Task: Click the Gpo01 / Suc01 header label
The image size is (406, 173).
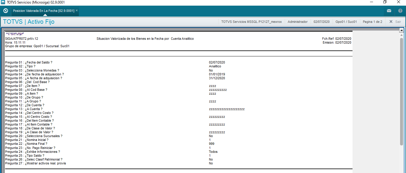Action: (346, 22)
